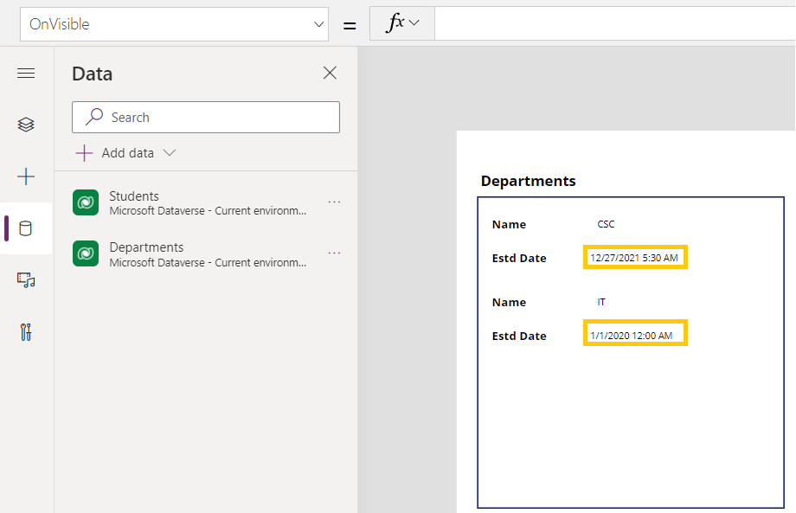Click the Departments Dataverse table icon
The height and width of the screenshot is (513, 796).
pyautogui.click(x=86, y=253)
